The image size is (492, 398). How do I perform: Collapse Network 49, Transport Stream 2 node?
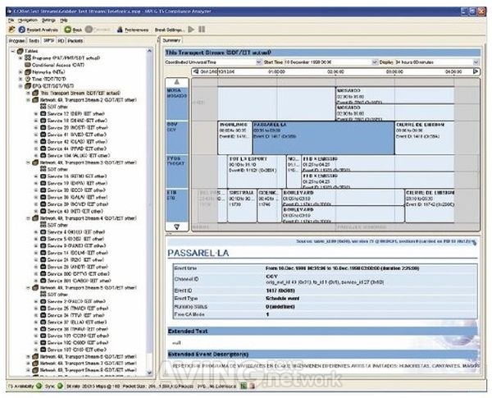(x=28, y=100)
